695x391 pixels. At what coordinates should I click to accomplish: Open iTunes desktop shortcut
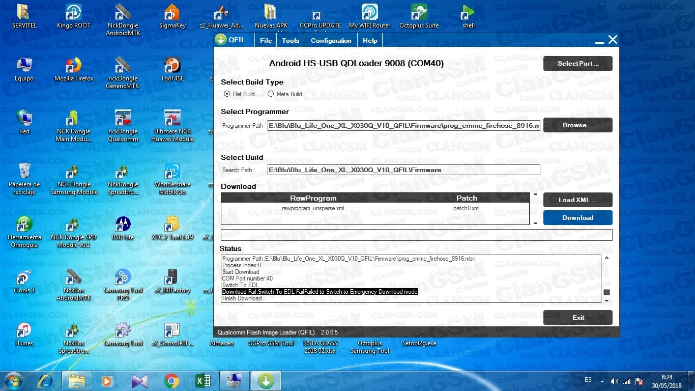pos(24,334)
